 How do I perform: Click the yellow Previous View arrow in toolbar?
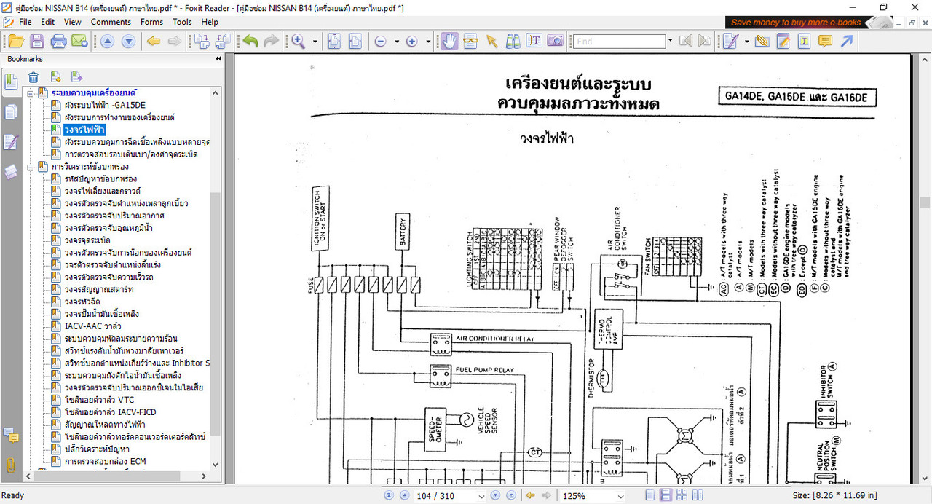[x=154, y=42]
